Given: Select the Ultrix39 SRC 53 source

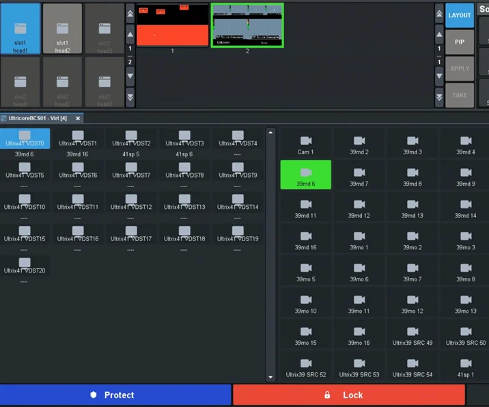Looking at the screenshot, I should tap(359, 365).
